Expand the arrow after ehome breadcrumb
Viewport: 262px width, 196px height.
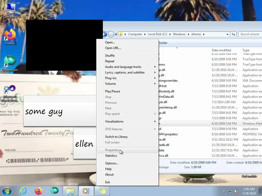(204, 34)
